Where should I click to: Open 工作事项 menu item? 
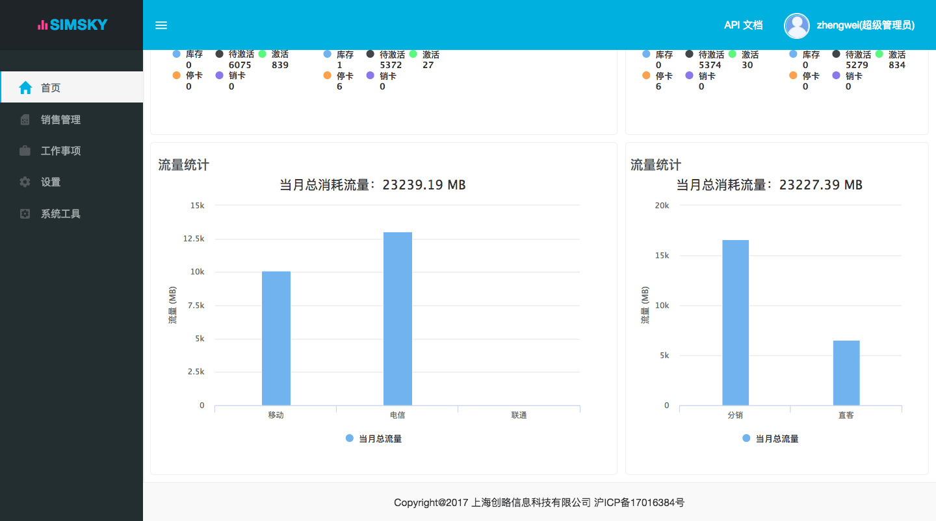click(x=60, y=151)
